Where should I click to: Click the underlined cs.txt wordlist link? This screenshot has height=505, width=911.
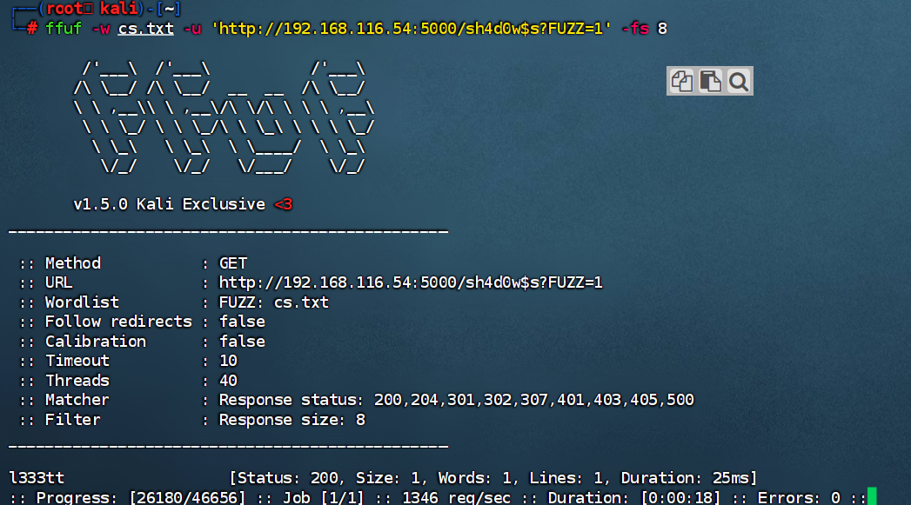point(145,29)
